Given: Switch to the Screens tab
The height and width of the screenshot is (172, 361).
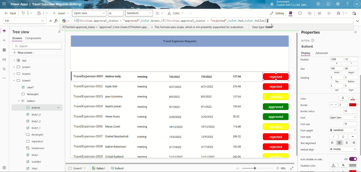Looking at the screenshot, I should [x=17, y=38].
